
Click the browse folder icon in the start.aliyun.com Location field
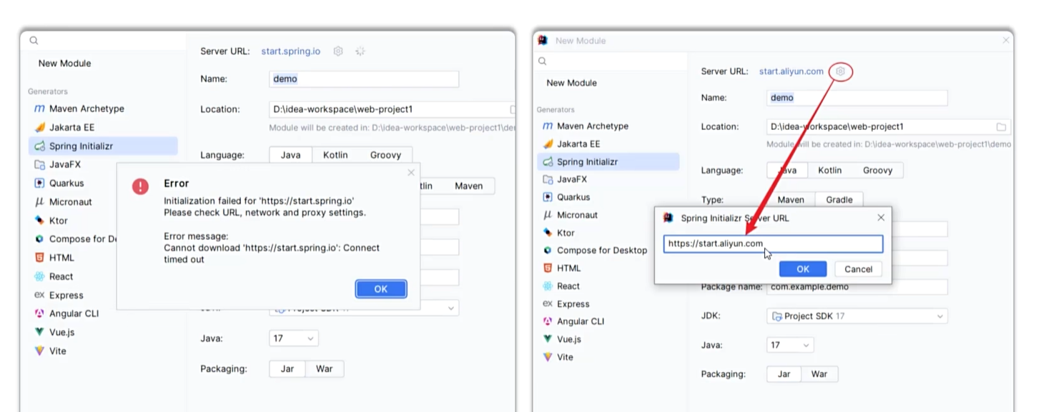click(1001, 127)
